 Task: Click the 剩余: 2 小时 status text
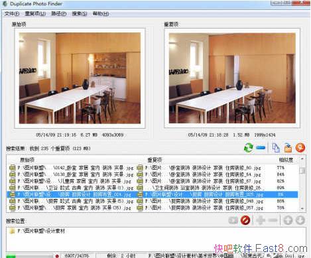pos(121,255)
